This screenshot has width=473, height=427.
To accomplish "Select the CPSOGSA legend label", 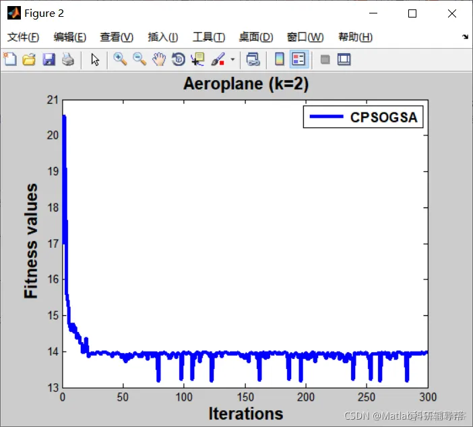I will pyautogui.click(x=383, y=117).
